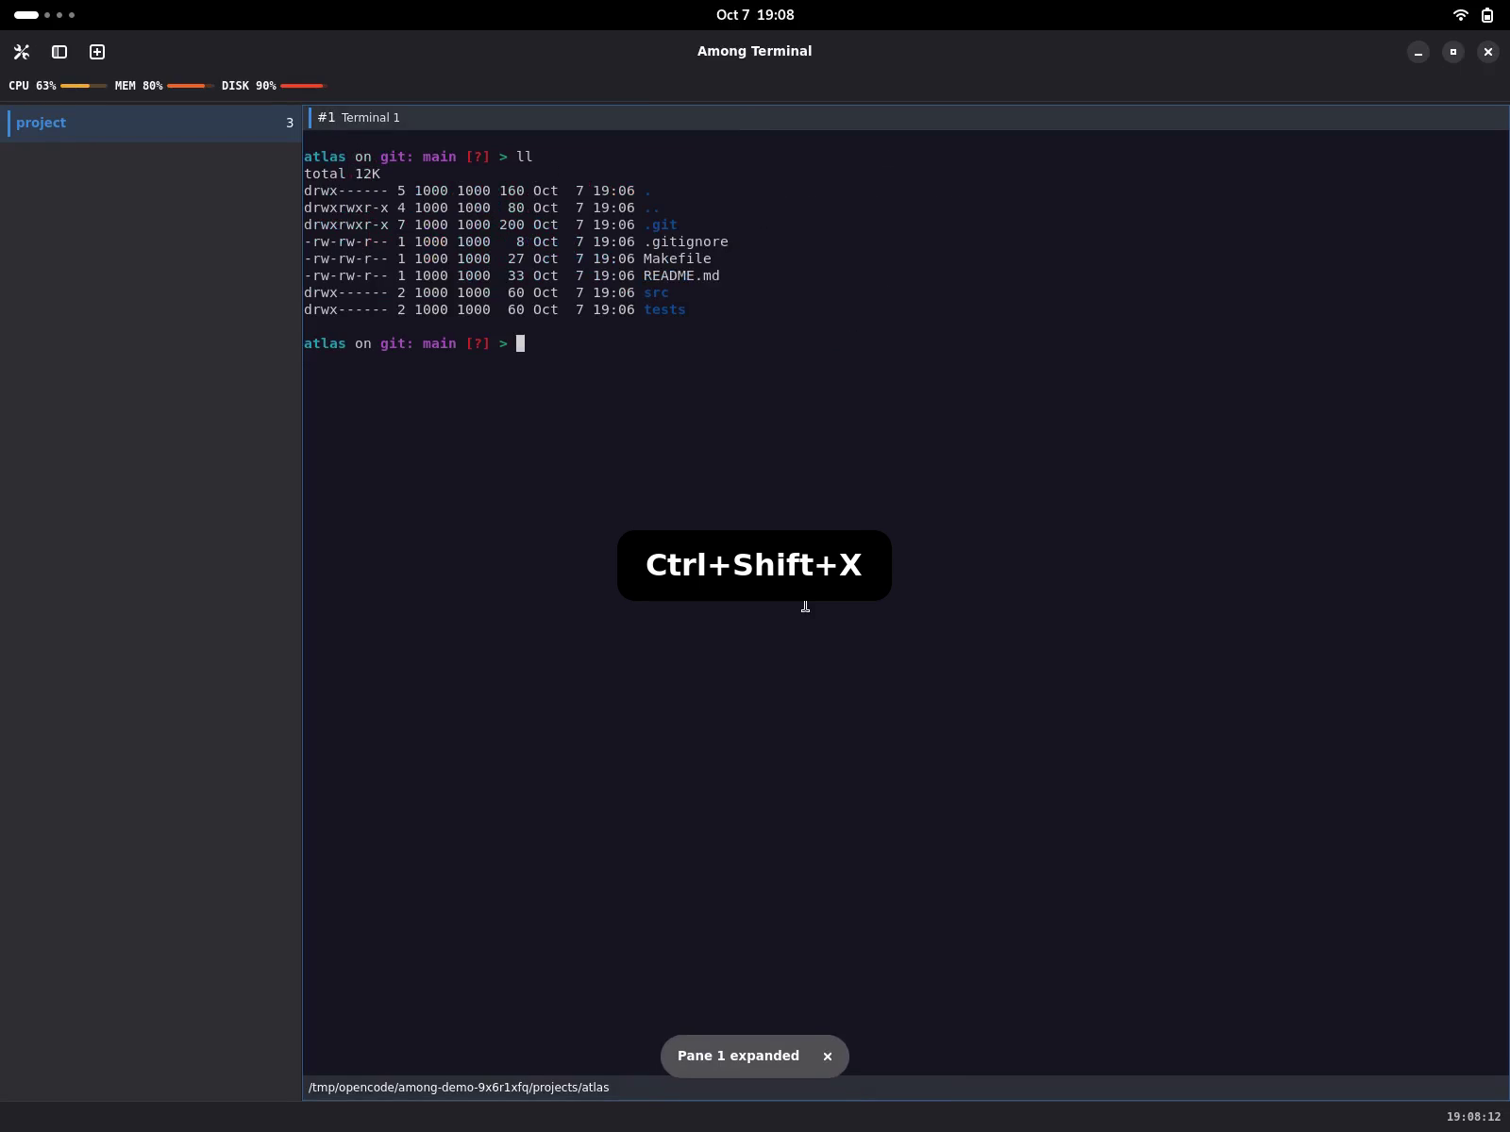Click the Among Terminal window title
Viewport: 1510px width, 1132px height.
tap(754, 51)
